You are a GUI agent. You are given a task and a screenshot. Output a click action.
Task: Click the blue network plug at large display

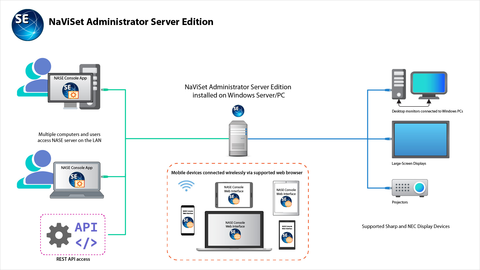click(388, 139)
